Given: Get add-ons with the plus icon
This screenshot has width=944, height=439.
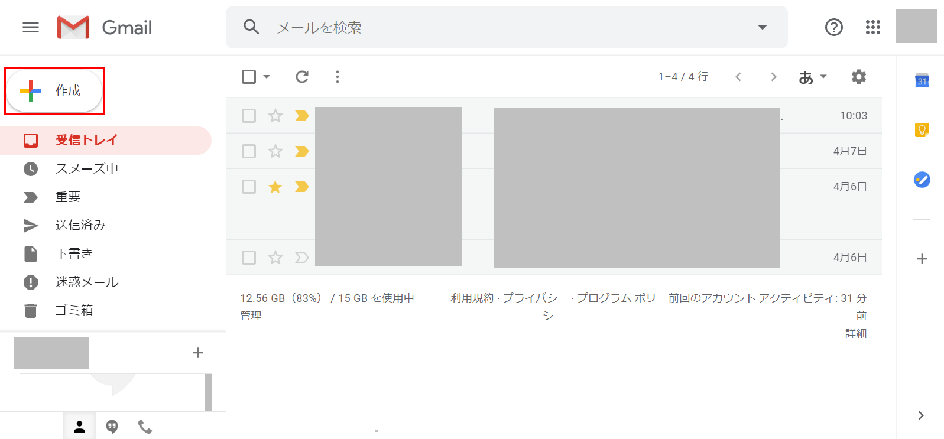Looking at the screenshot, I should point(922,259).
